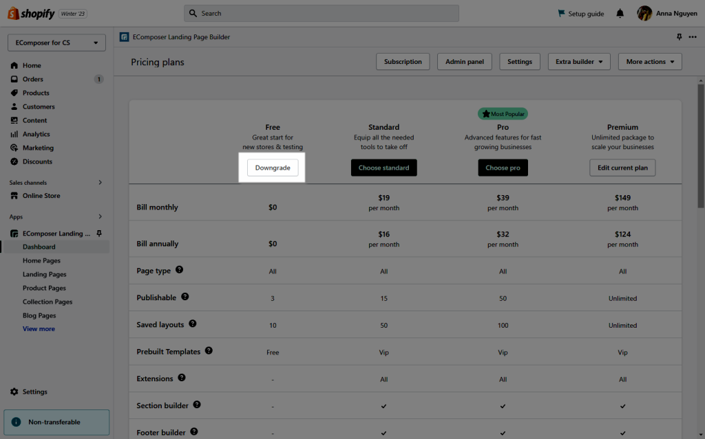Click the search magnifier icon
This screenshot has width=705, height=439.
193,14
